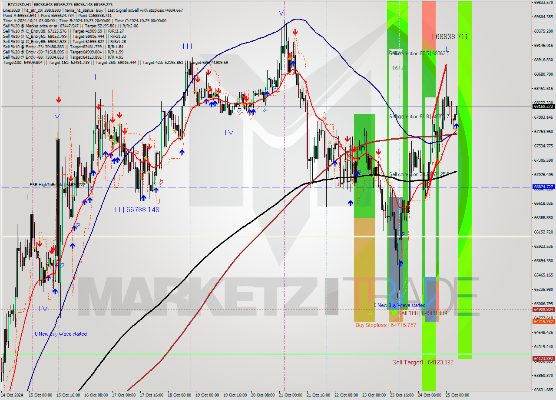Click the orange 64715.757 price tag on axis
The image size is (556, 400).
click(x=543, y=322)
